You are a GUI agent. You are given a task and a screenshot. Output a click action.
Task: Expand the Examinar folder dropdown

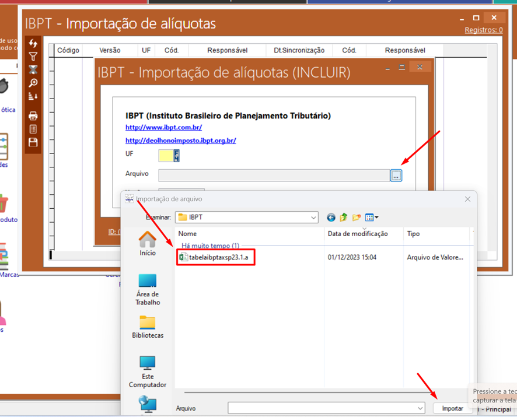click(313, 218)
